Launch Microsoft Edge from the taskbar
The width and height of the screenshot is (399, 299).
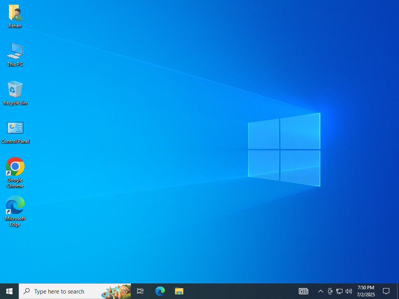(x=160, y=291)
